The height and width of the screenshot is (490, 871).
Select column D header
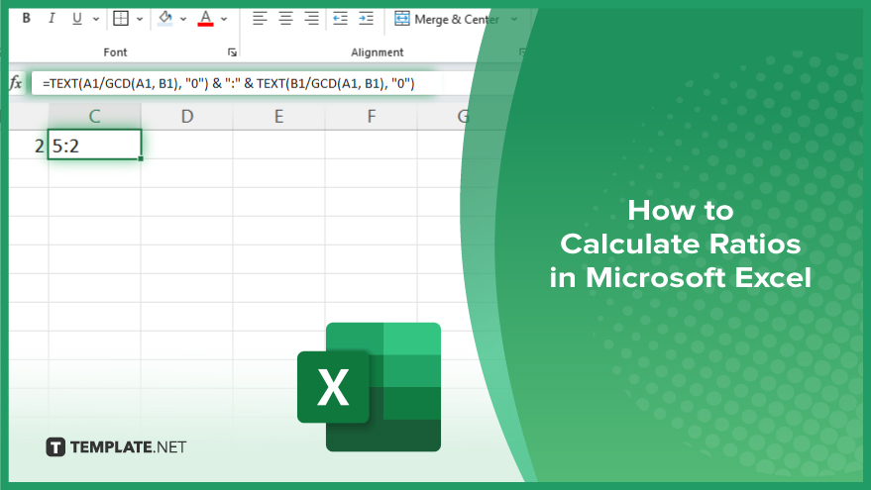click(187, 116)
